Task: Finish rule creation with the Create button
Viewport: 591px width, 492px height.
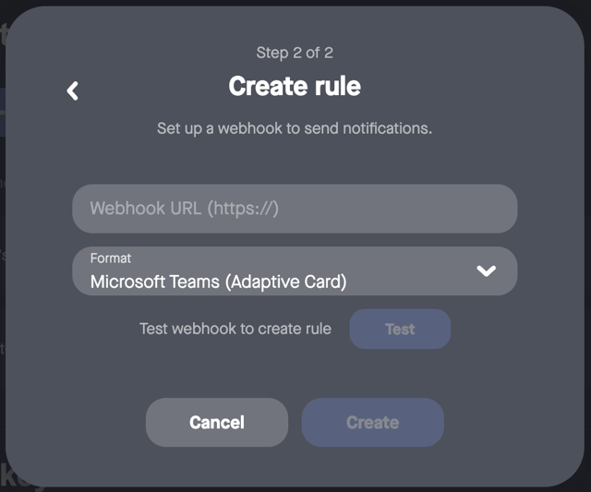Action: [x=372, y=423]
